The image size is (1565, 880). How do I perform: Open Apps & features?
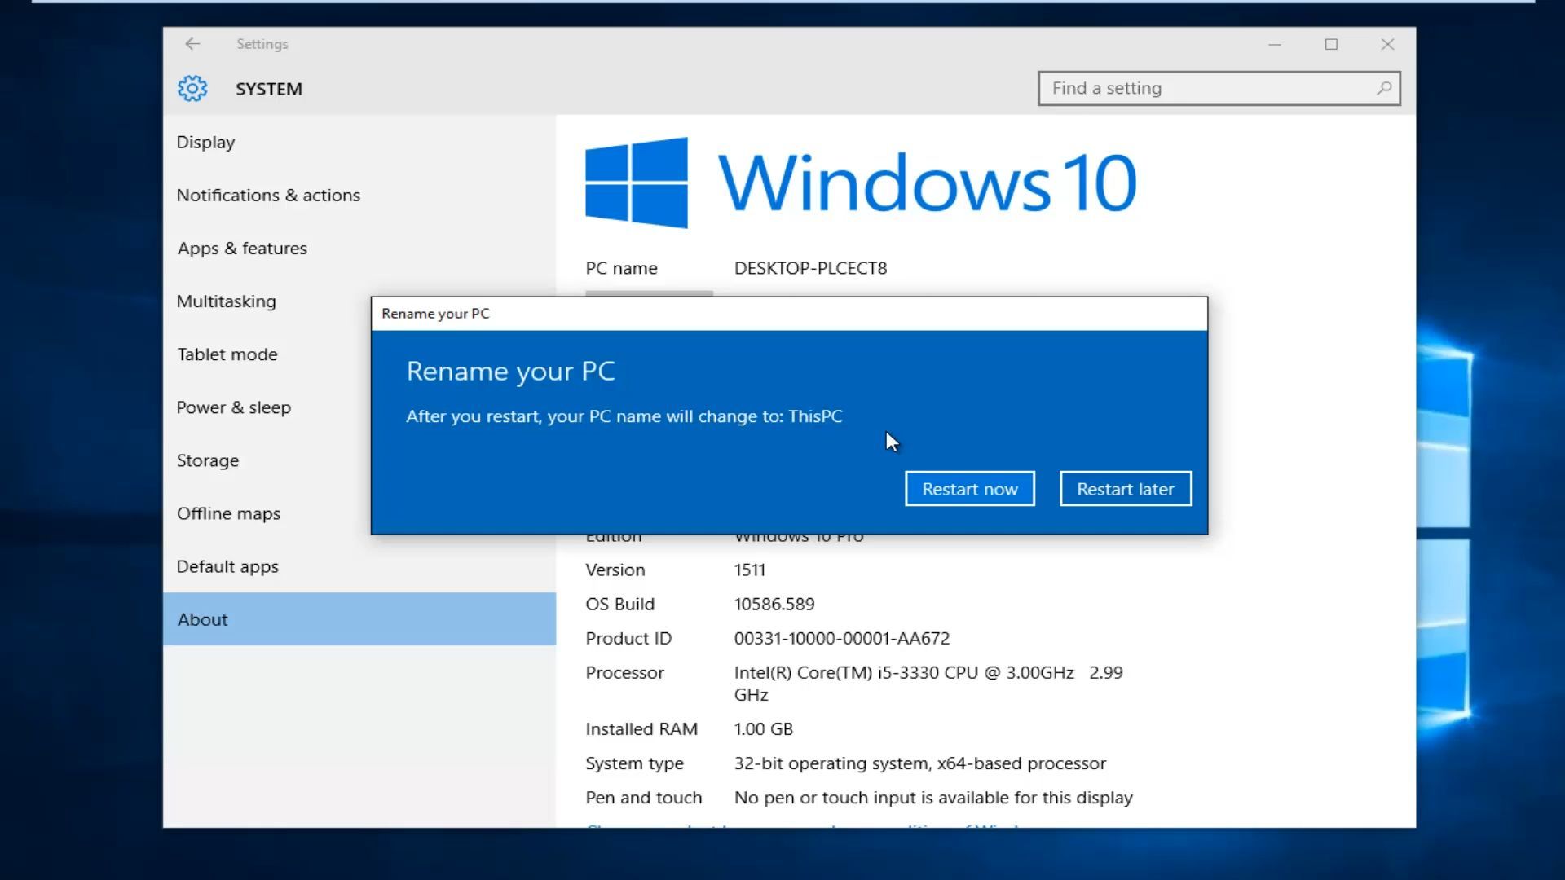pyautogui.click(x=359, y=248)
